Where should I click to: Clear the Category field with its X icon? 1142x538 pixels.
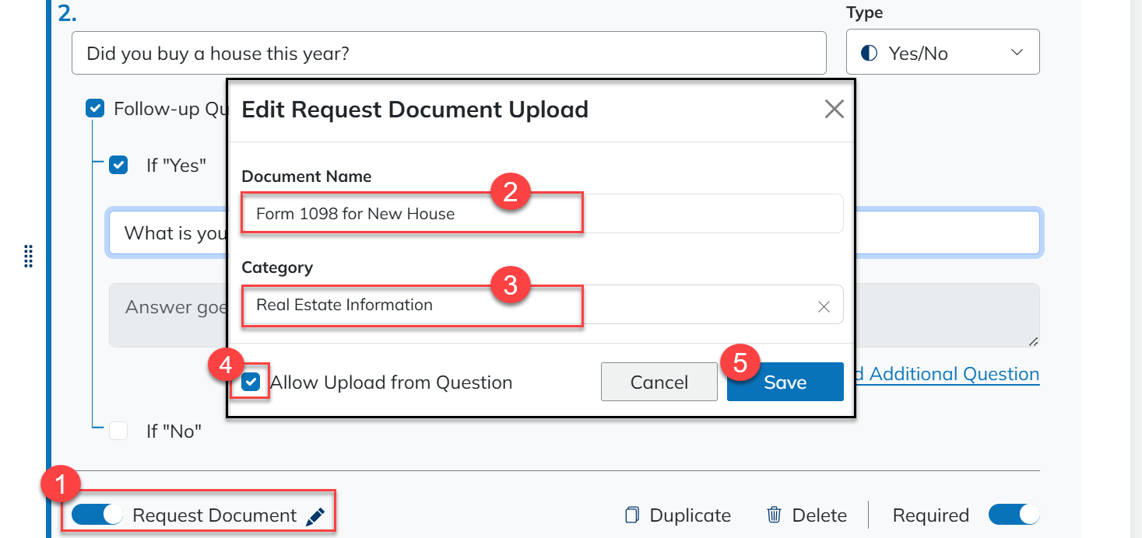point(824,307)
